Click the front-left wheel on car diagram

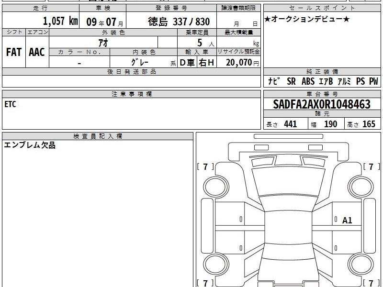216,187
